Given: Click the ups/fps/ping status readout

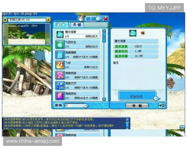Looking at the screenshot, I should [x=20, y=14].
